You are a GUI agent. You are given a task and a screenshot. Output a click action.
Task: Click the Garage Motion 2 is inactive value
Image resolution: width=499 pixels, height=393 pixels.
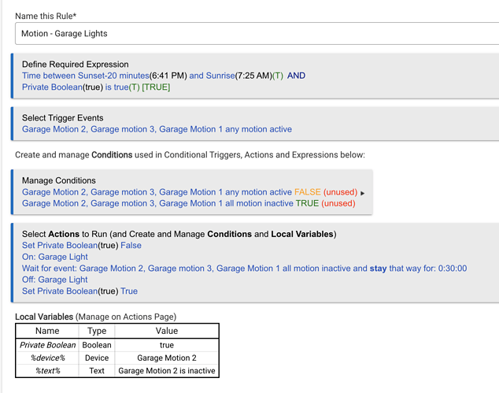(x=166, y=370)
